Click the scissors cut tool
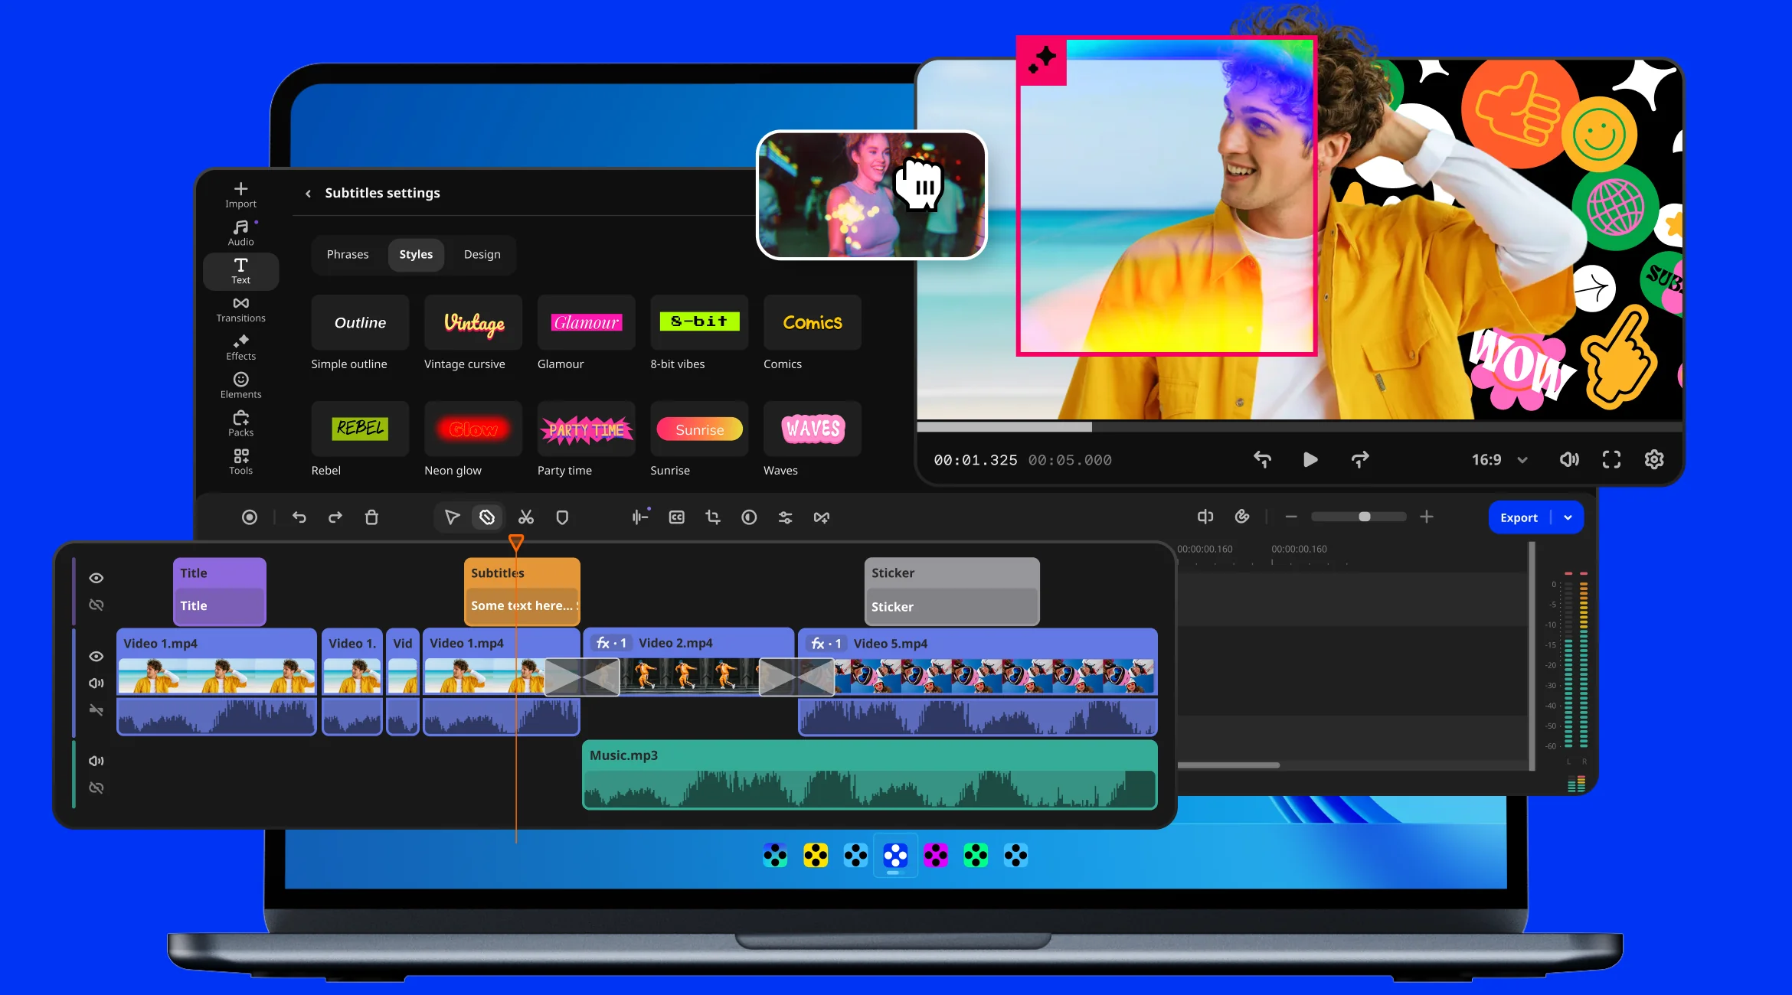1792x995 pixels. (525, 517)
